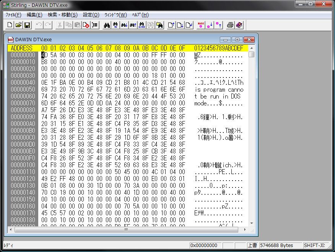This screenshot has width=335, height=252.
Task: Create a new file with toolbar icon
Action: (x=10, y=25)
